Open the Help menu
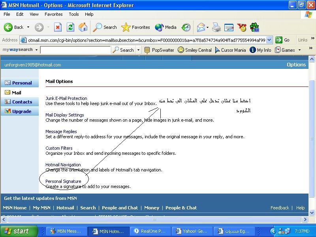 click(89, 14)
